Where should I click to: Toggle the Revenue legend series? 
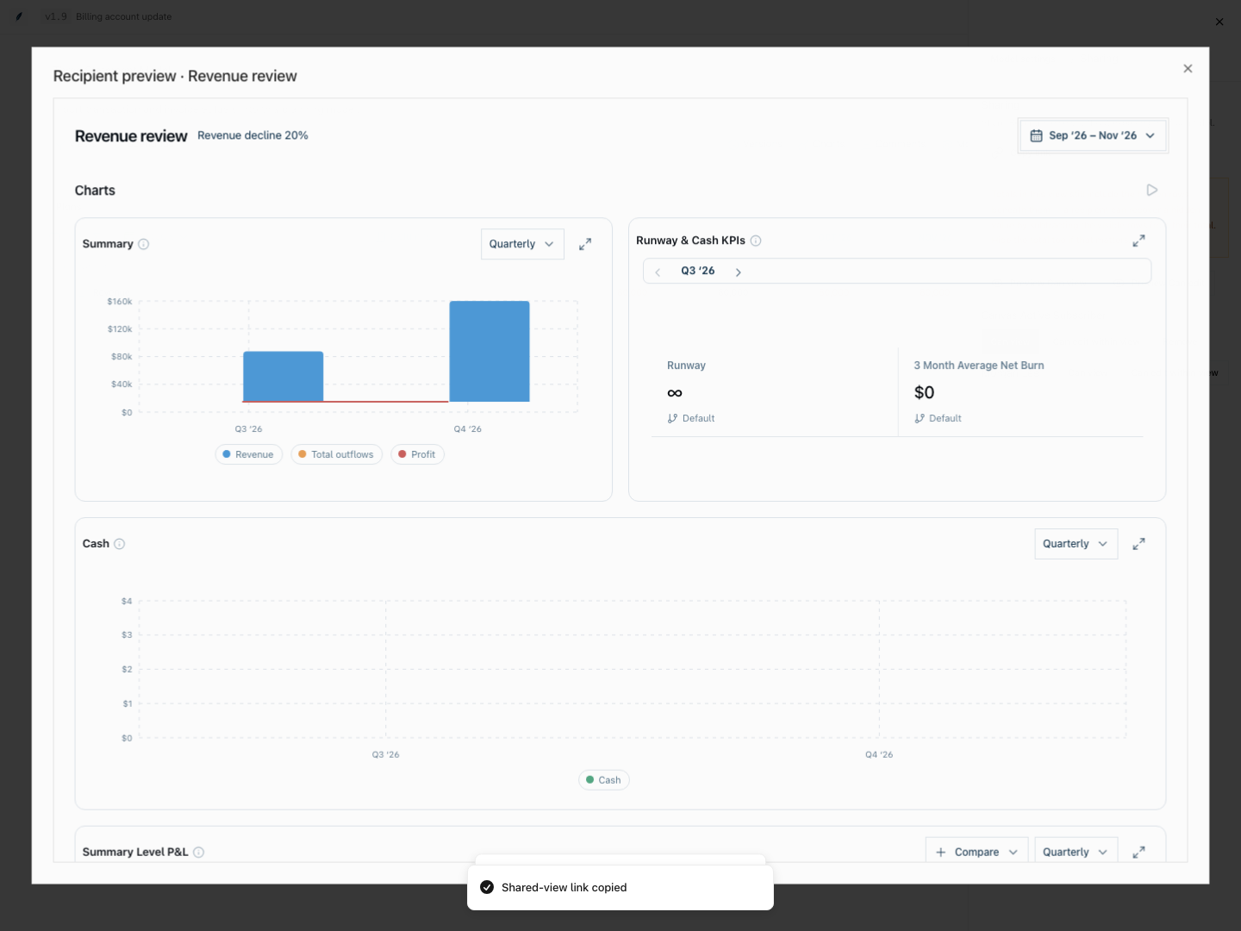[248, 454]
